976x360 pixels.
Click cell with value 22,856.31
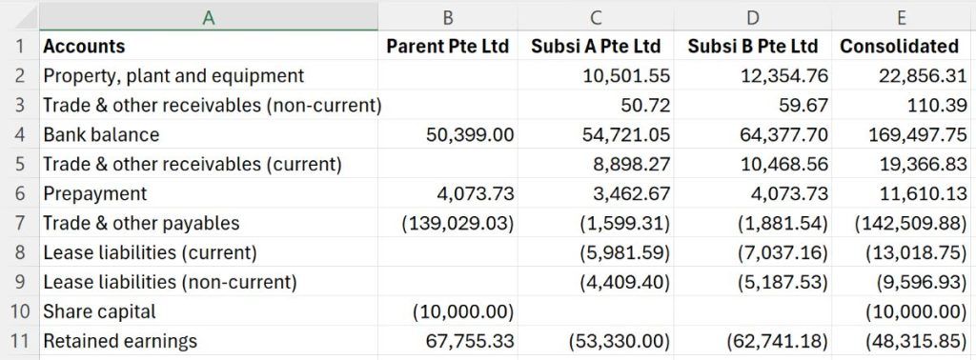coord(902,75)
